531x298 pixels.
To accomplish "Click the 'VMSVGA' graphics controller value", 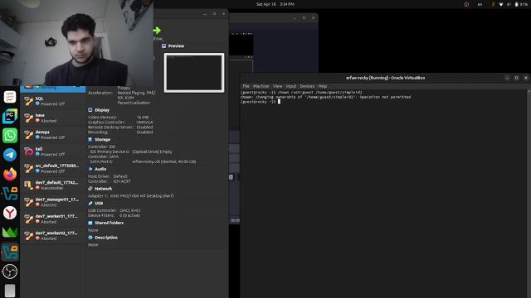I will click(x=144, y=123).
